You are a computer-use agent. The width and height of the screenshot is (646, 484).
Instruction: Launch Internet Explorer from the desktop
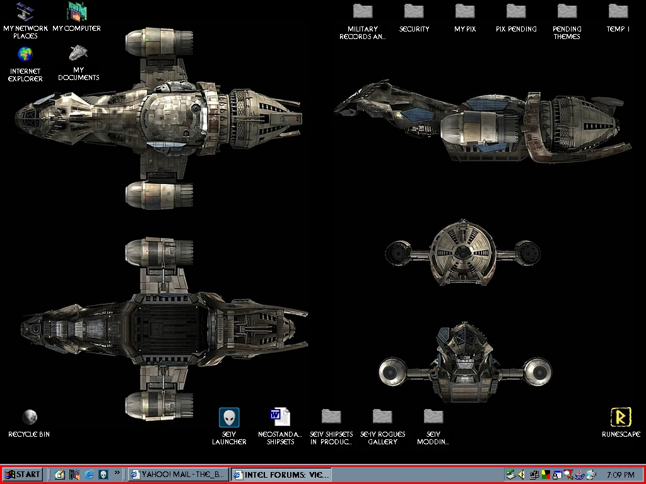25,54
